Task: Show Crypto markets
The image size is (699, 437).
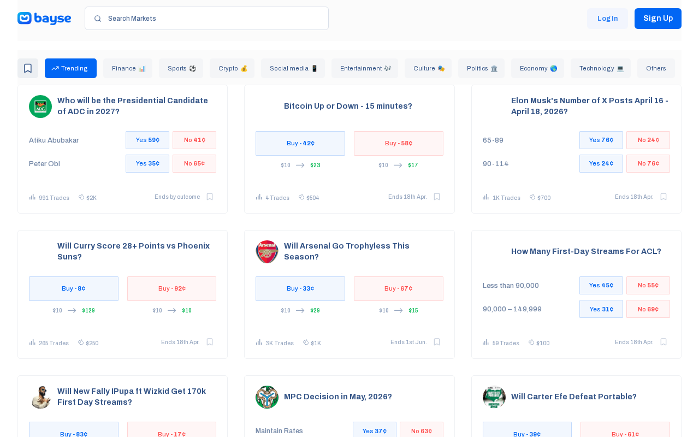Action: coord(232,68)
